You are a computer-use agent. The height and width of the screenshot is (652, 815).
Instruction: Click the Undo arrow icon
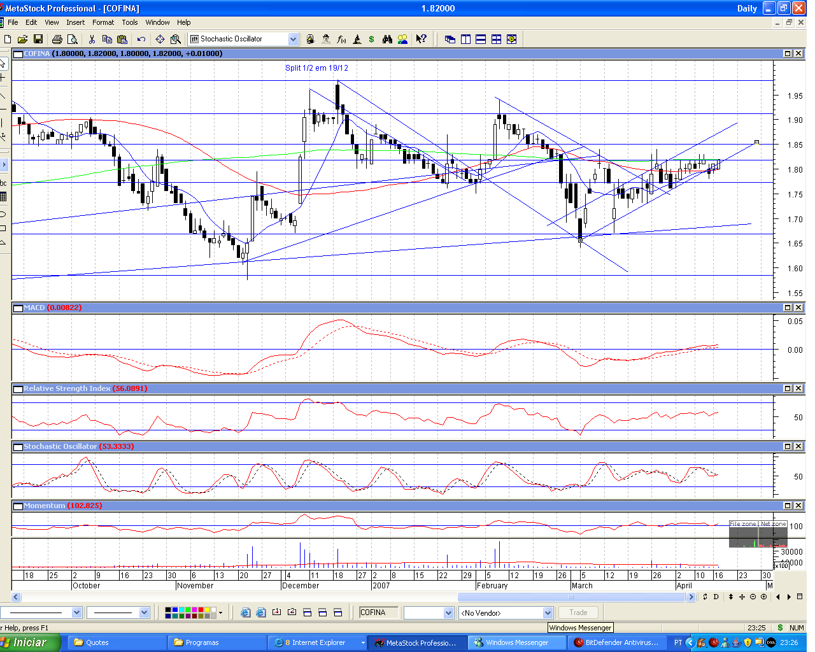point(141,39)
